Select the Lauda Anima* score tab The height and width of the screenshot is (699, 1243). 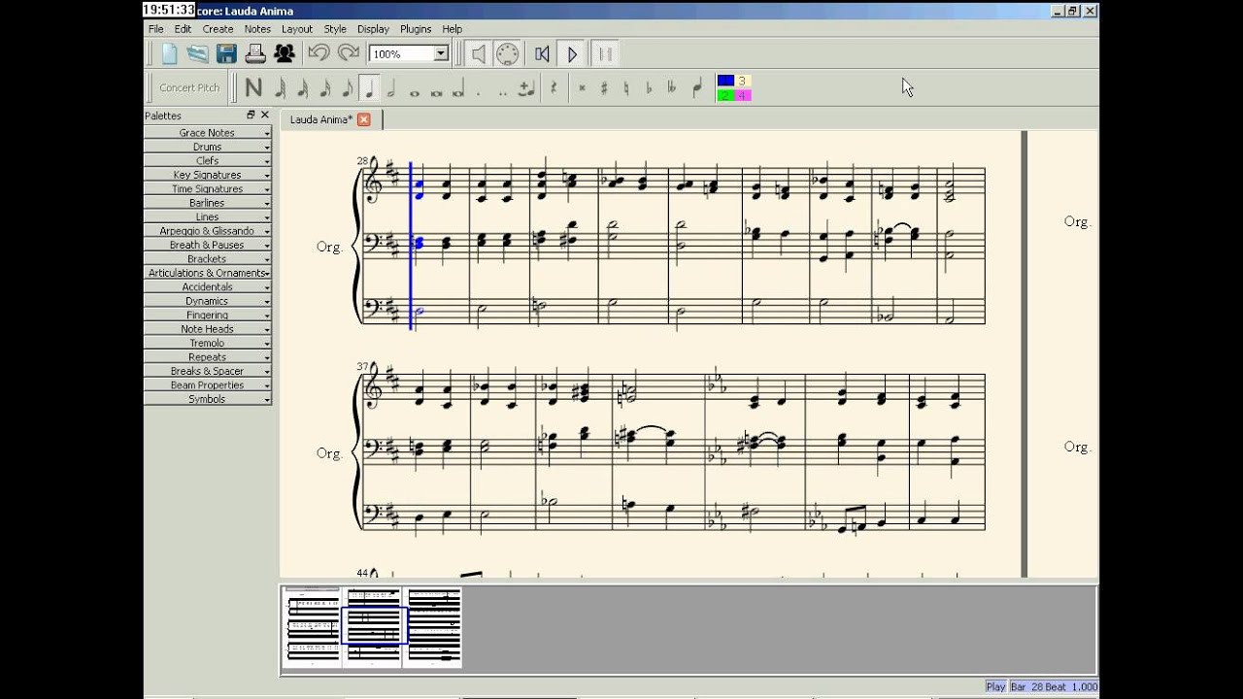[321, 119]
